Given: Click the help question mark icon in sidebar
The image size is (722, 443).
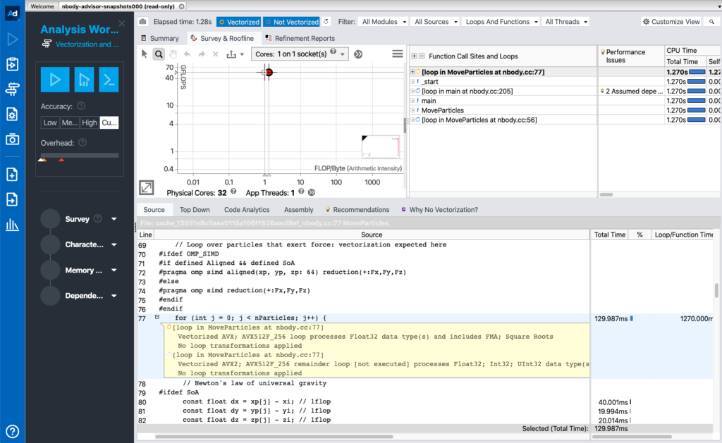Looking at the screenshot, I should pyautogui.click(x=12, y=431).
